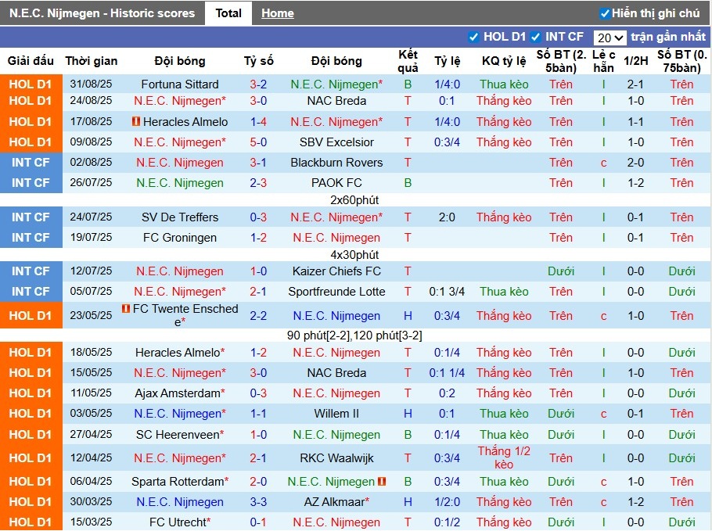The height and width of the screenshot is (531, 712).
Task: Click the 3-3 score against AZ Alkmaar
Action: (x=258, y=502)
